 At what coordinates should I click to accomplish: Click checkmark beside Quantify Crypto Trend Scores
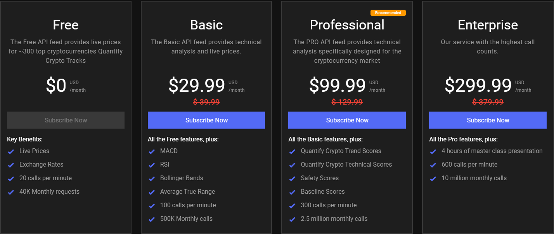292,151
